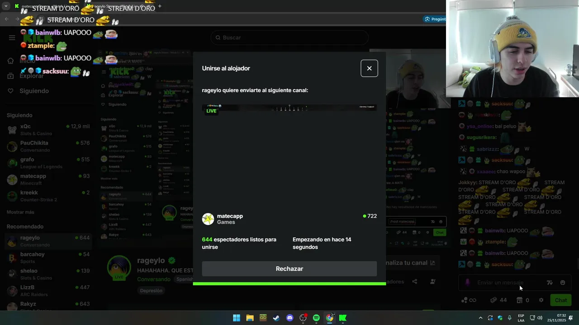Click the Buscar search field
Image resolution: width=579 pixels, height=325 pixels.
point(289,37)
